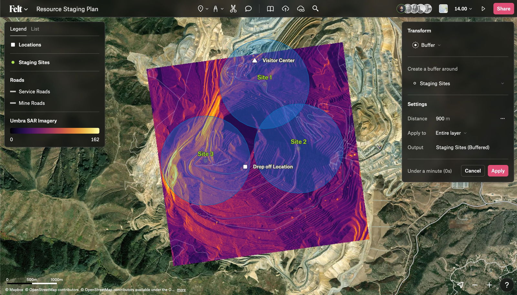Upload data using the cloud upload icon
This screenshot has width=517, height=295.
(285, 9)
